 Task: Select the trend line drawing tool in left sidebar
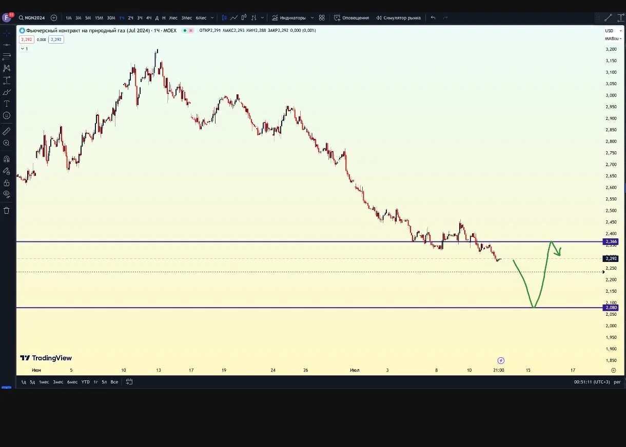(7, 45)
